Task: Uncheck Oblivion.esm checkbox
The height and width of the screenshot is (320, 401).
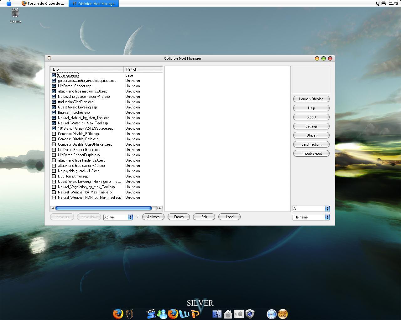Action: tap(54, 75)
